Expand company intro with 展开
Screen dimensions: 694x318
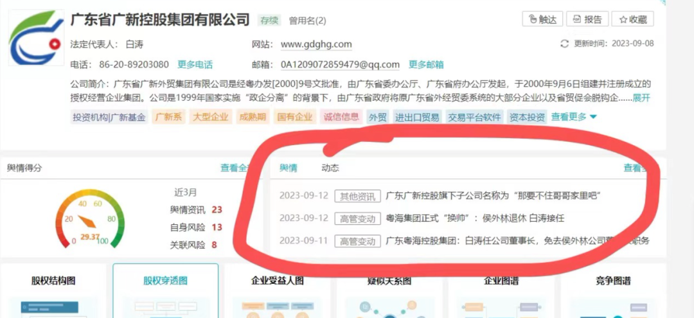pos(641,98)
